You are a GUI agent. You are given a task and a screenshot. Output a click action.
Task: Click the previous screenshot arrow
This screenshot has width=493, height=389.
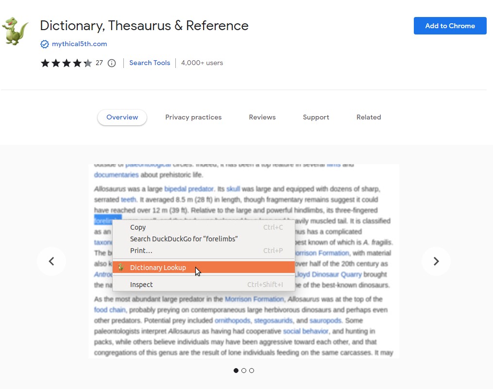[x=51, y=261]
